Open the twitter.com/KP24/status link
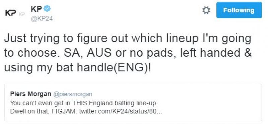This screenshot has height=124, width=268. click(121, 112)
